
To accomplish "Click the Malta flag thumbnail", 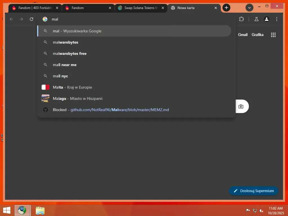I will [46, 87].
